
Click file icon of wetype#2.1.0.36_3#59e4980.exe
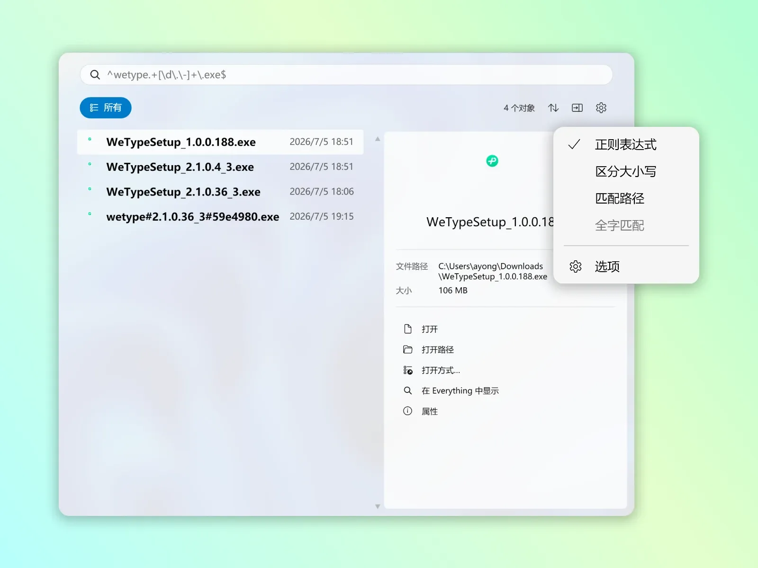[90, 213]
